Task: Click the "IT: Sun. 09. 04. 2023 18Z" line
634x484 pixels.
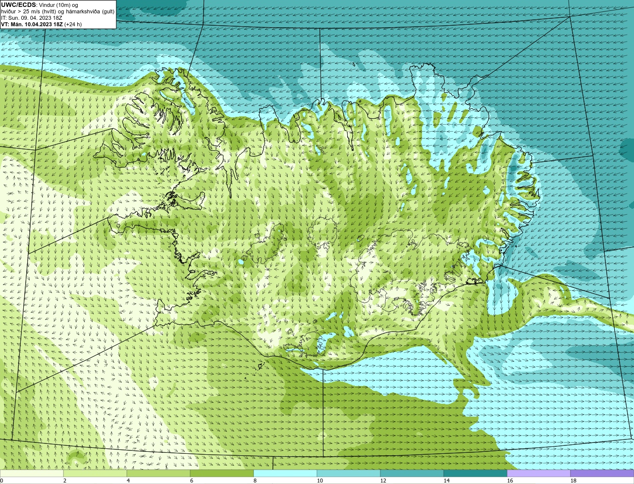Action: [32, 18]
